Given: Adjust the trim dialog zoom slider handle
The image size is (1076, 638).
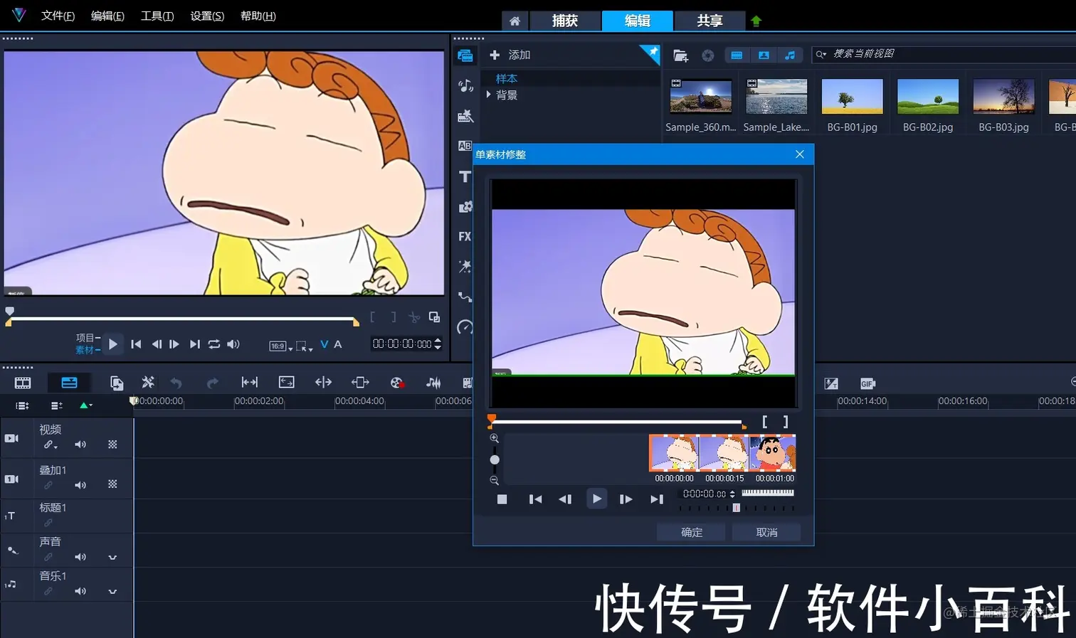Looking at the screenshot, I should [x=495, y=459].
